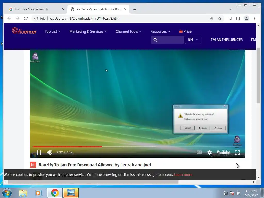Mute the video volume speaker
The height and width of the screenshot is (198, 264).
click(50, 152)
